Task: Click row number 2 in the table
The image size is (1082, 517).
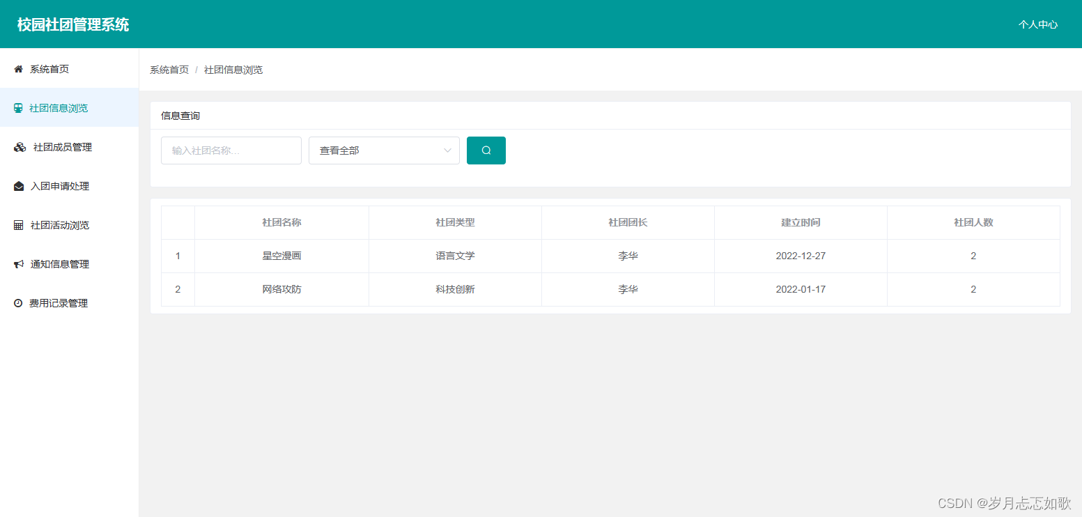Action: (x=178, y=289)
